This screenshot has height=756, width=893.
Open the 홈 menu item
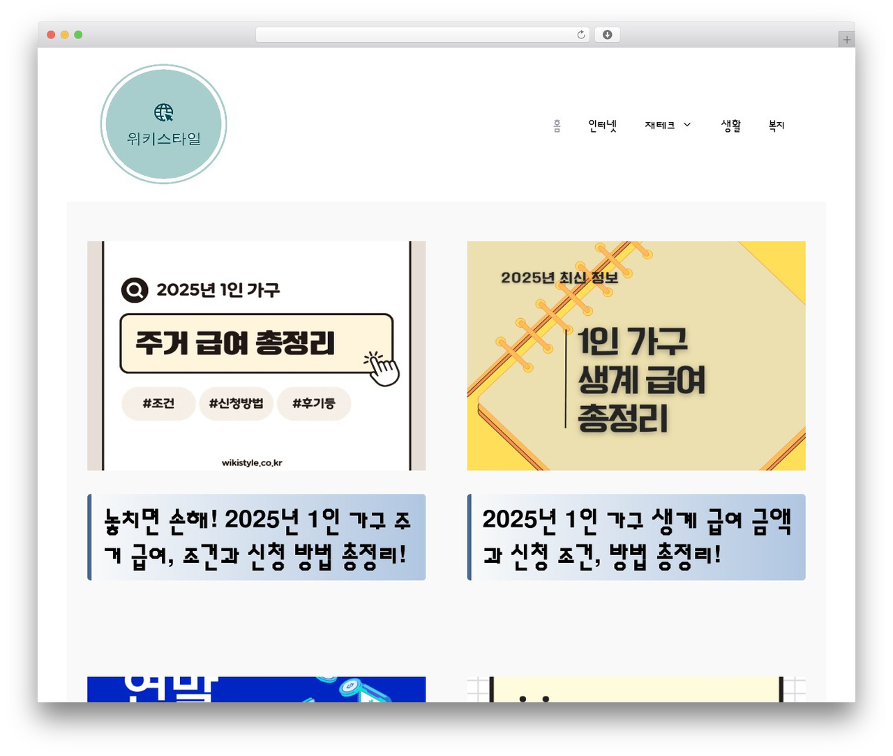point(557,126)
